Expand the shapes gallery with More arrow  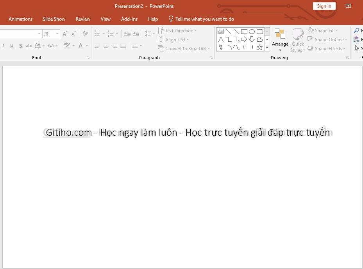point(267,48)
